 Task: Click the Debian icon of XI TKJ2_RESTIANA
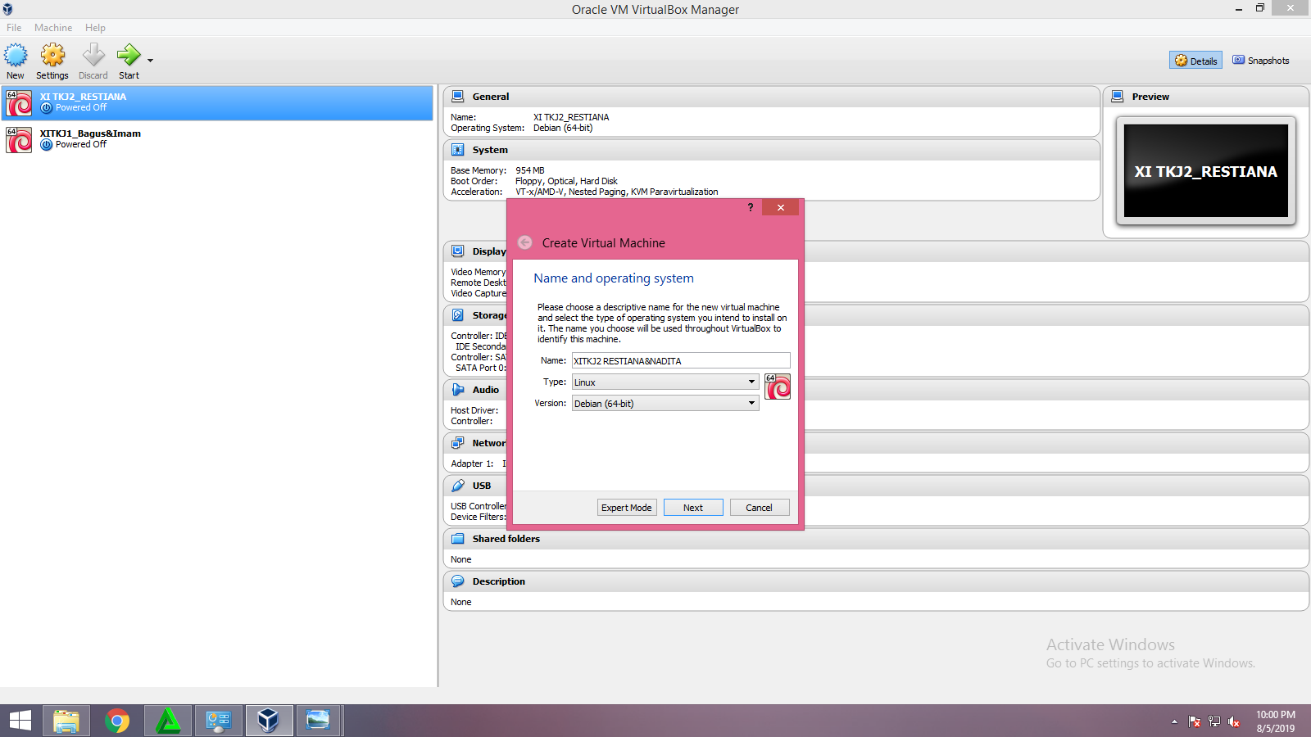coord(19,103)
